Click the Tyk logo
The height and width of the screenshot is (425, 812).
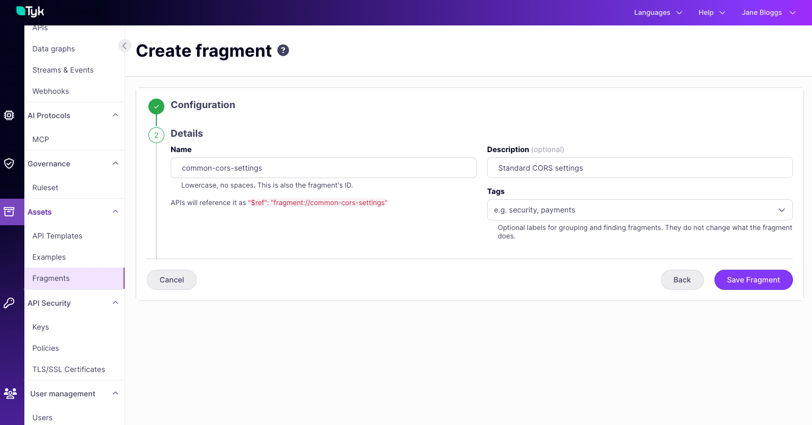point(30,11)
